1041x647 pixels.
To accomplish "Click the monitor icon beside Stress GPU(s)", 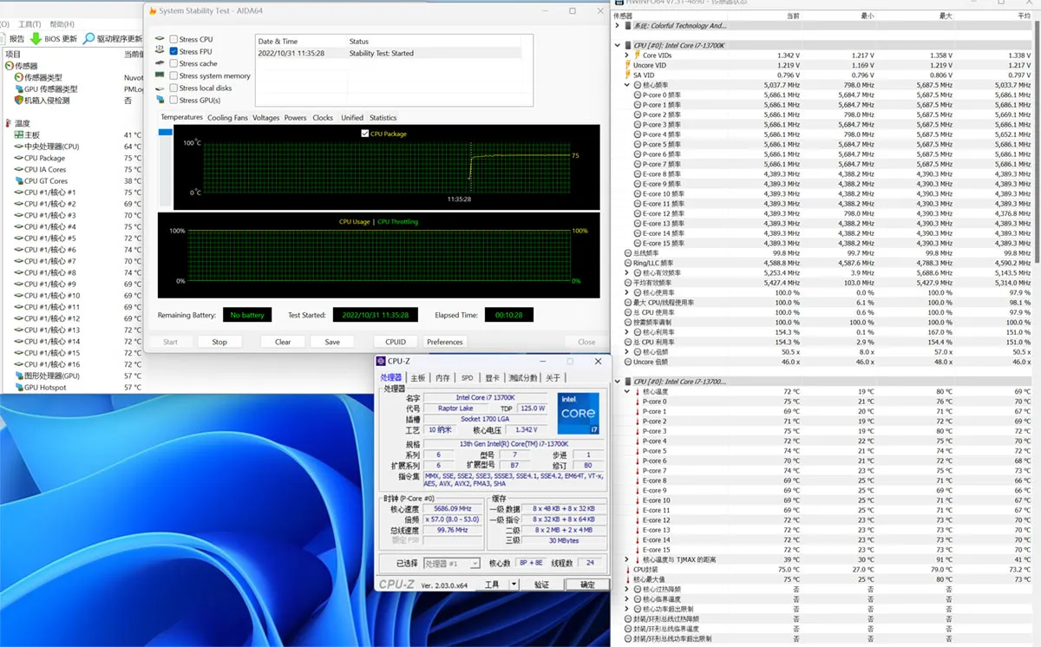I will [x=160, y=100].
